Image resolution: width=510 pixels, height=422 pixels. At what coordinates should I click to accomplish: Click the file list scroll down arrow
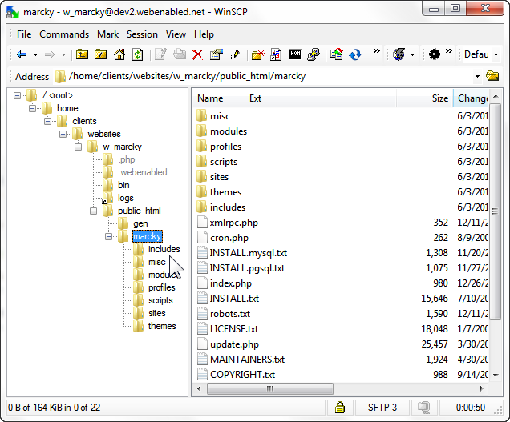click(496, 376)
